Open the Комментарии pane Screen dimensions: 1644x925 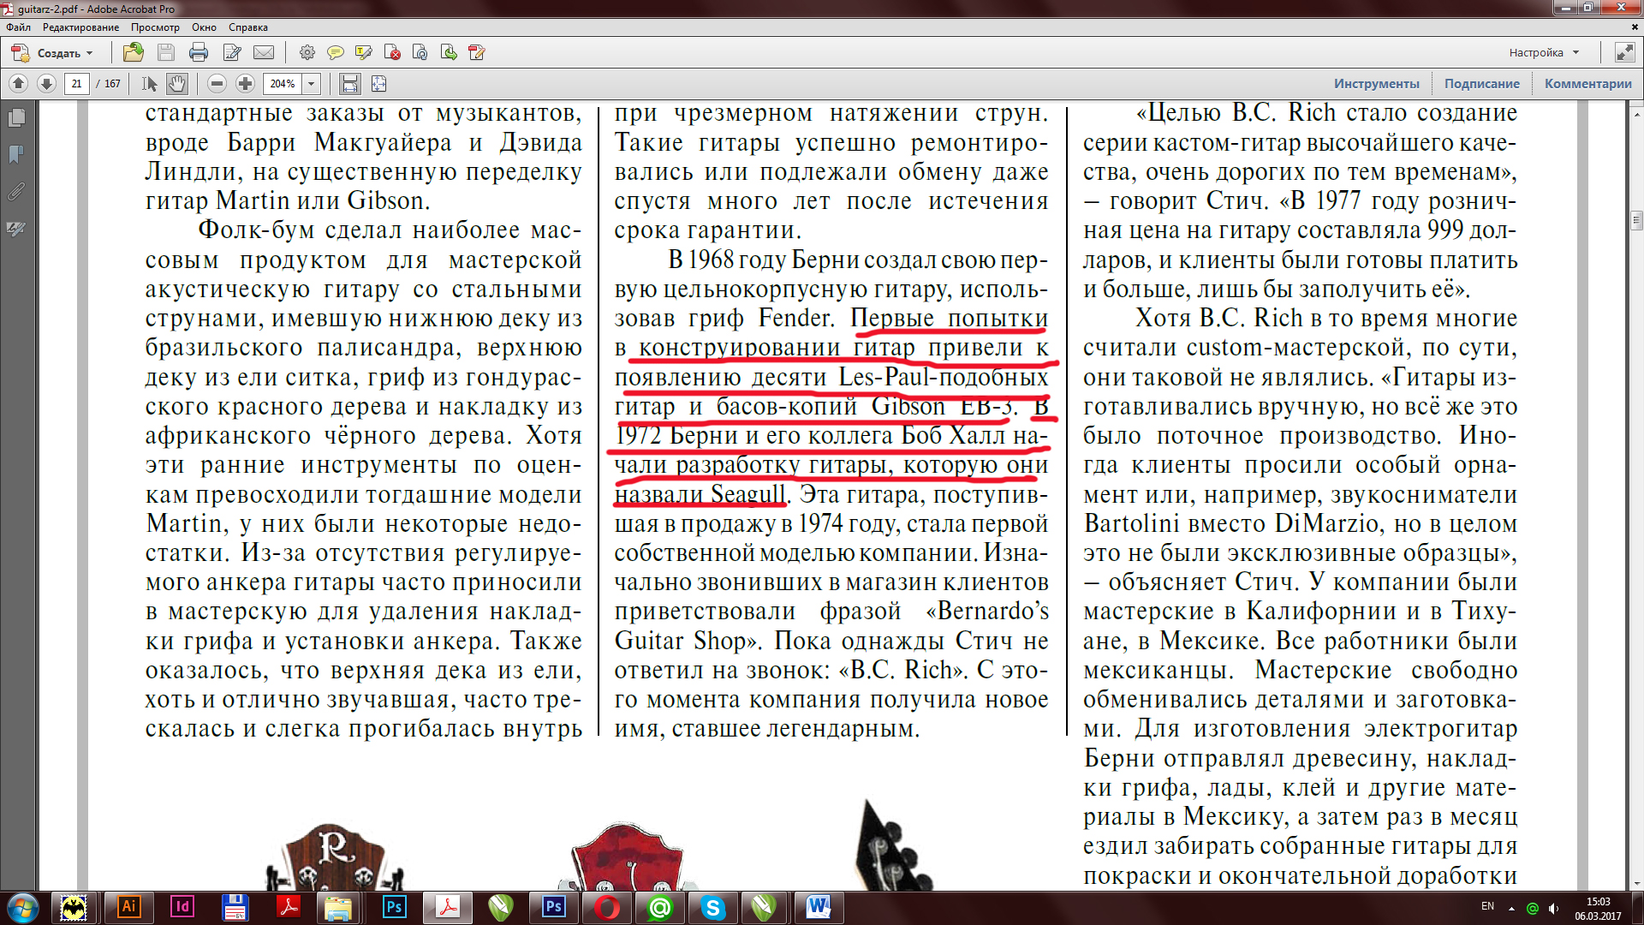[1587, 84]
